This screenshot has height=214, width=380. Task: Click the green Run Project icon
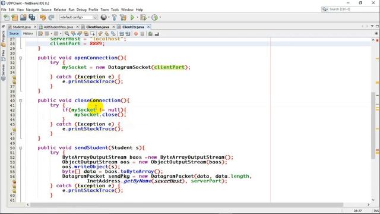coord(132,17)
